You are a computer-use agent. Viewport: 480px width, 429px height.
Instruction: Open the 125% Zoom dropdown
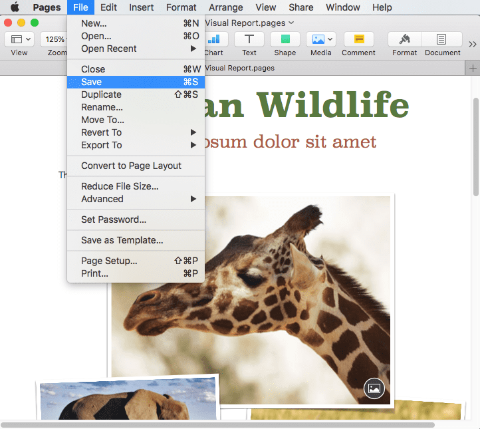pos(55,39)
